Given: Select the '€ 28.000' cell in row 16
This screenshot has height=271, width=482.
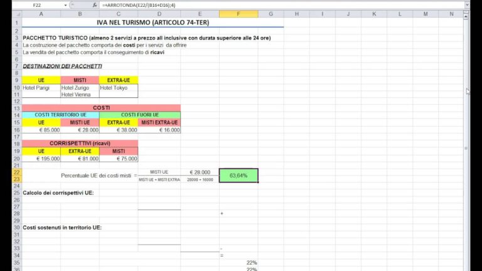Looking at the screenshot, I should pyautogui.click(x=80, y=130).
